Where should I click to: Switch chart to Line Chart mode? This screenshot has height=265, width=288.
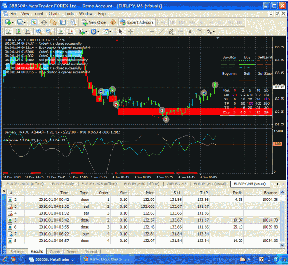coord(28,32)
